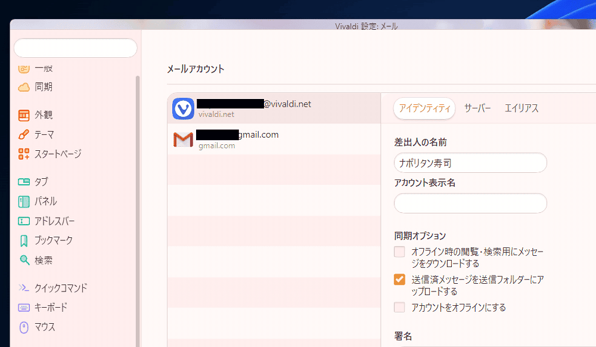The width and height of the screenshot is (596, 347).
Task: Enable offline message download checkbox
Action: [399, 252]
